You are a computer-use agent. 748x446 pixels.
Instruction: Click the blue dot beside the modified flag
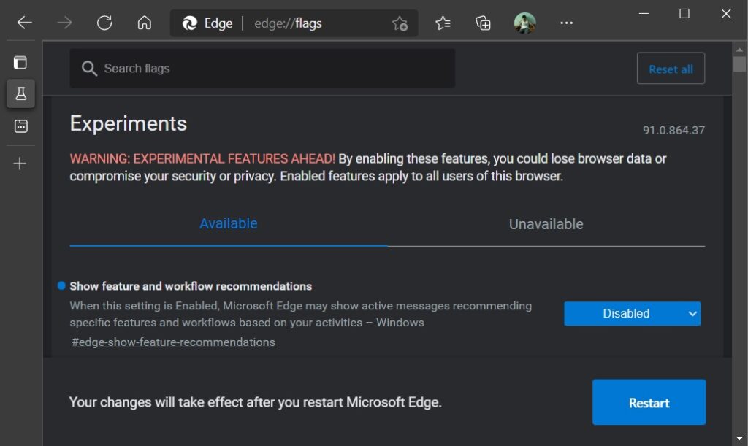coord(61,285)
